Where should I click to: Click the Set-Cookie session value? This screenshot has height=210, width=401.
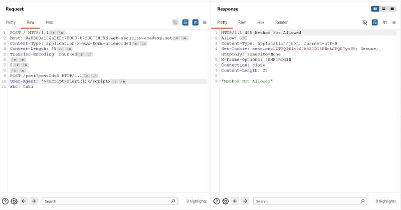point(314,48)
